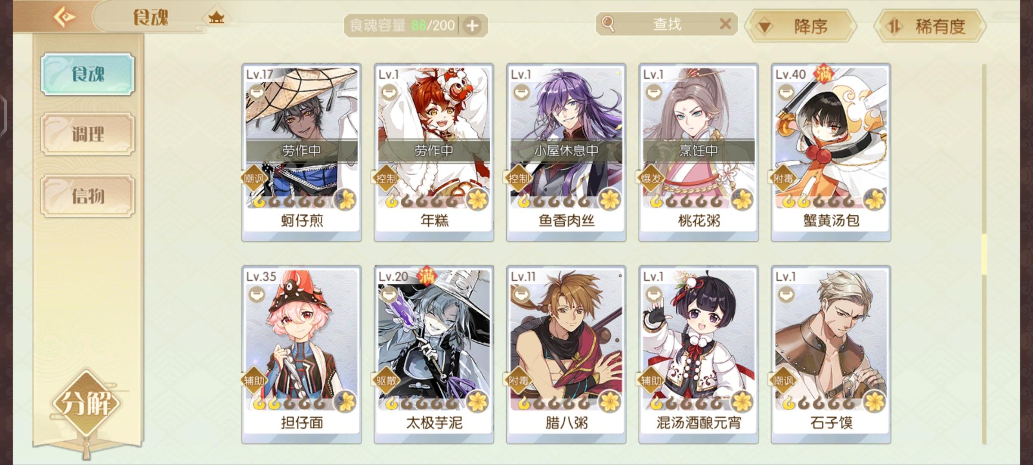The width and height of the screenshot is (1033, 465).
Task: Select the 鱼香肉丝 character card
Action: tap(566, 152)
